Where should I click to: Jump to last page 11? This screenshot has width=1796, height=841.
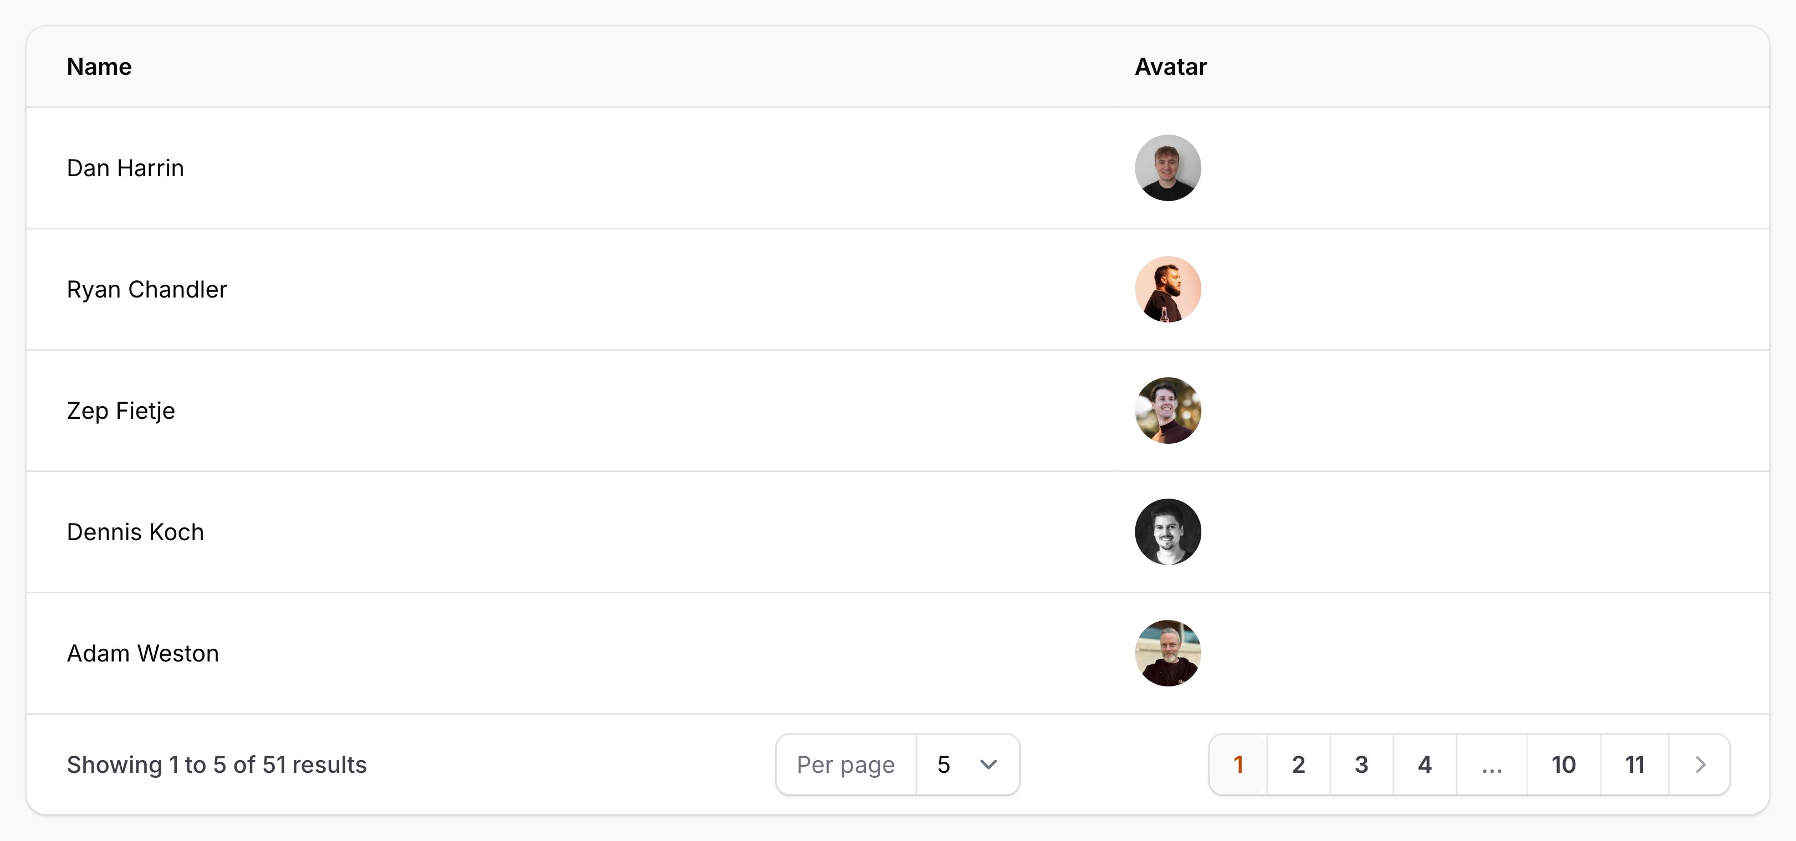point(1634,765)
